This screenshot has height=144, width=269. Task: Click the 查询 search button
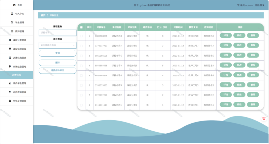tap(57, 53)
